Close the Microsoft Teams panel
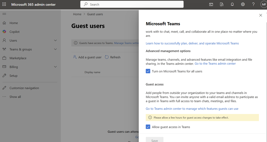Image resolution: width=267 pixels, height=142 pixels. click(x=261, y=15)
